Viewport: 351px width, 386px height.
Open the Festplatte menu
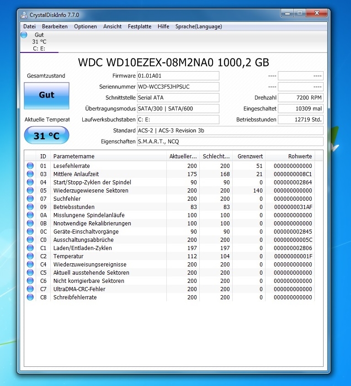139,26
